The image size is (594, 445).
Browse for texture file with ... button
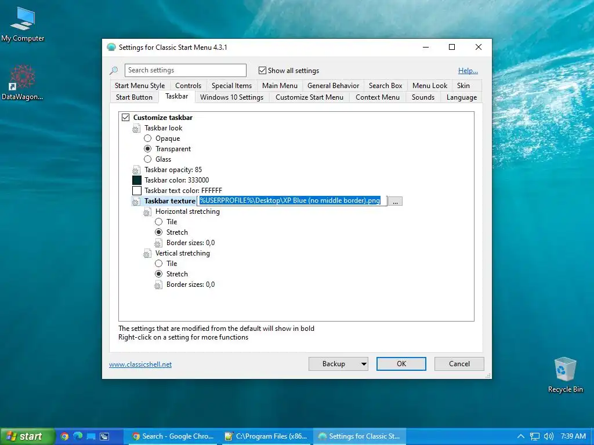(x=395, y=201)
